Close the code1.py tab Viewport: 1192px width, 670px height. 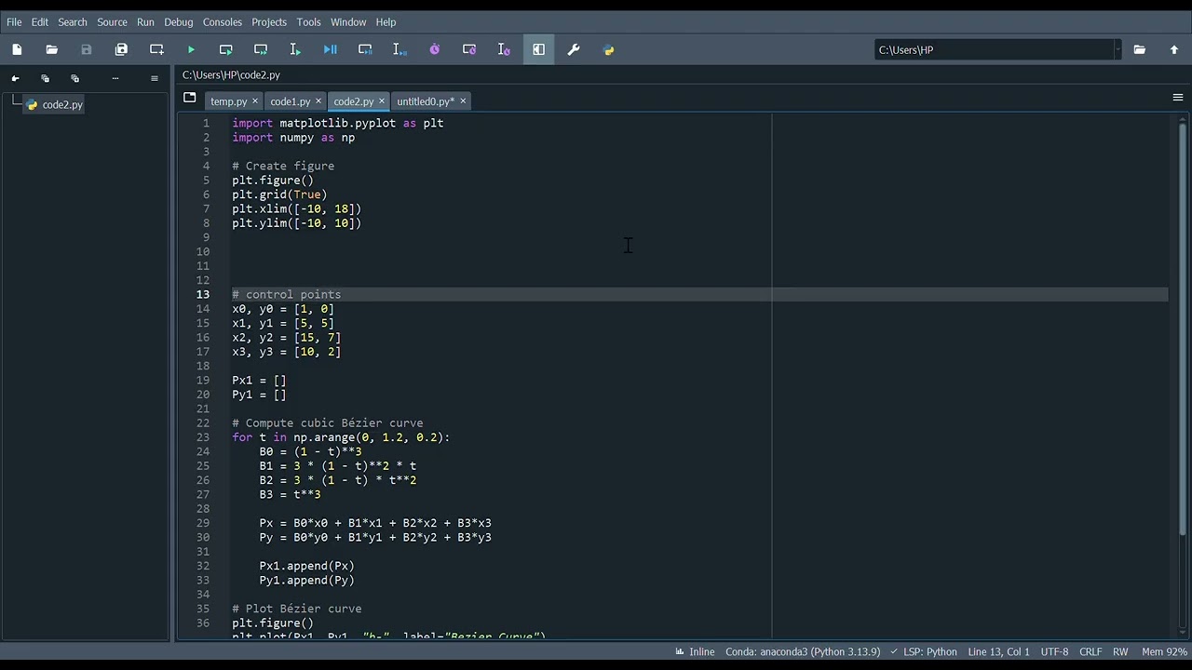318,101
